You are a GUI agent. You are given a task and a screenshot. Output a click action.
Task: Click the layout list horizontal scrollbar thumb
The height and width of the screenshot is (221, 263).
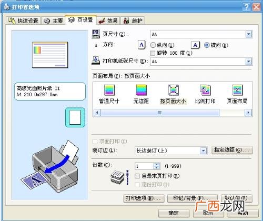(160, 113)
